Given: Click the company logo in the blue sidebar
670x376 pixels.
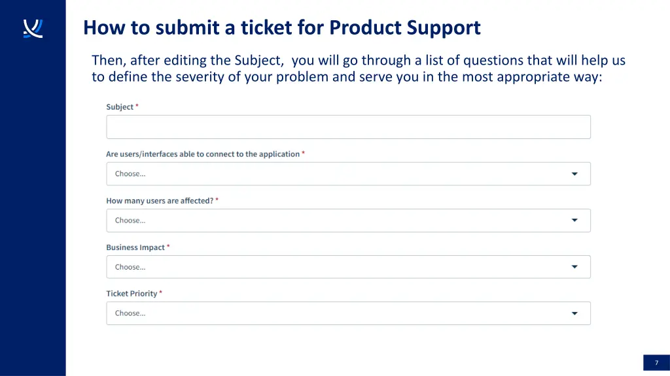Looking at the screenshot, I should pyautogui.click(x=33, y=29).
